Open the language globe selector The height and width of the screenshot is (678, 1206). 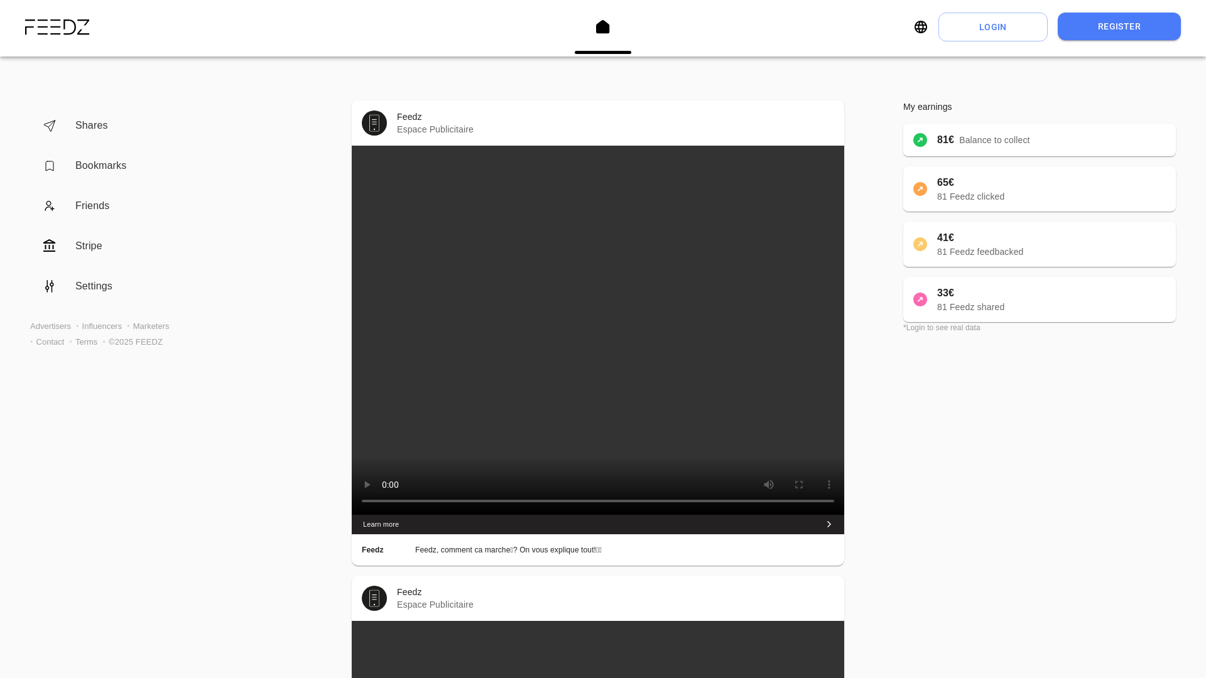(x=920, y=27)
